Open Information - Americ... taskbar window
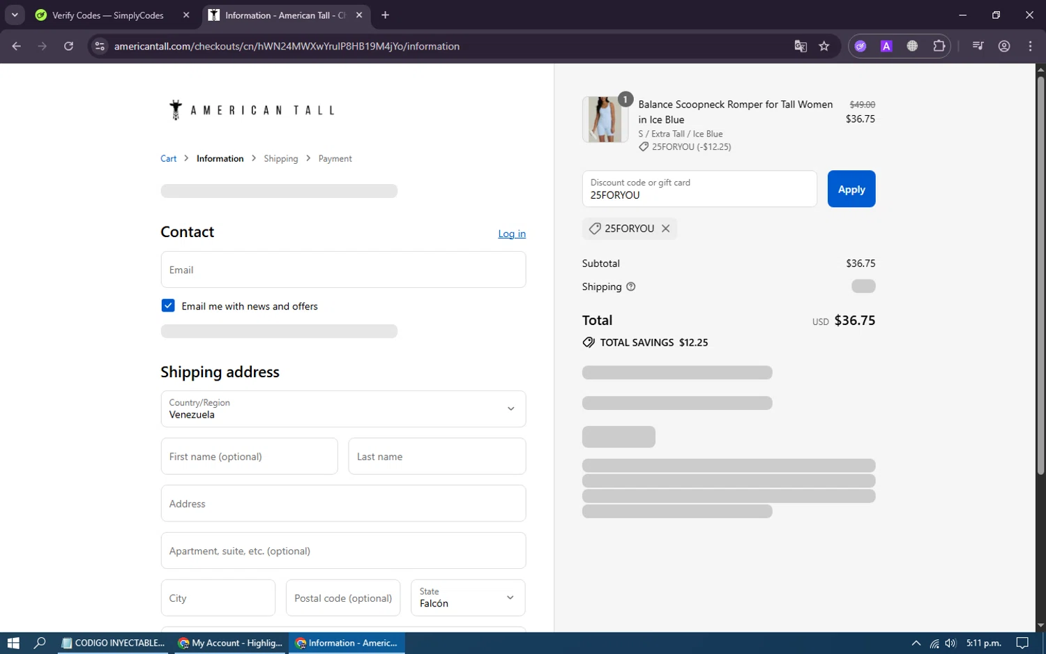This screenshot has width=1046, height=654. tap(347, 643)
